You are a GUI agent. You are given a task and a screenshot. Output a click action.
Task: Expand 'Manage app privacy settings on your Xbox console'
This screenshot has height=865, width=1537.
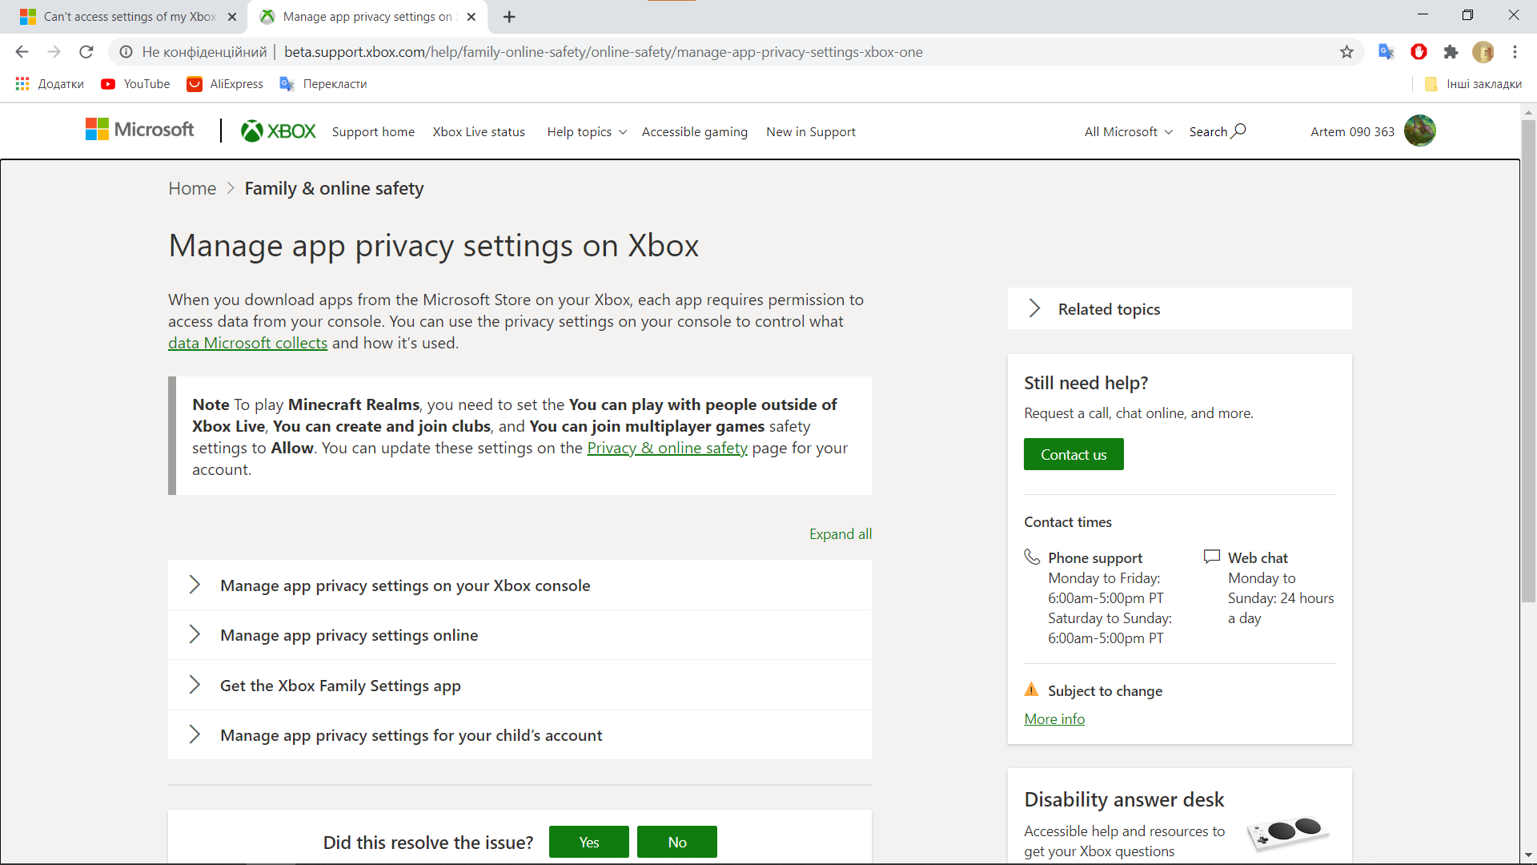point(520,585)
